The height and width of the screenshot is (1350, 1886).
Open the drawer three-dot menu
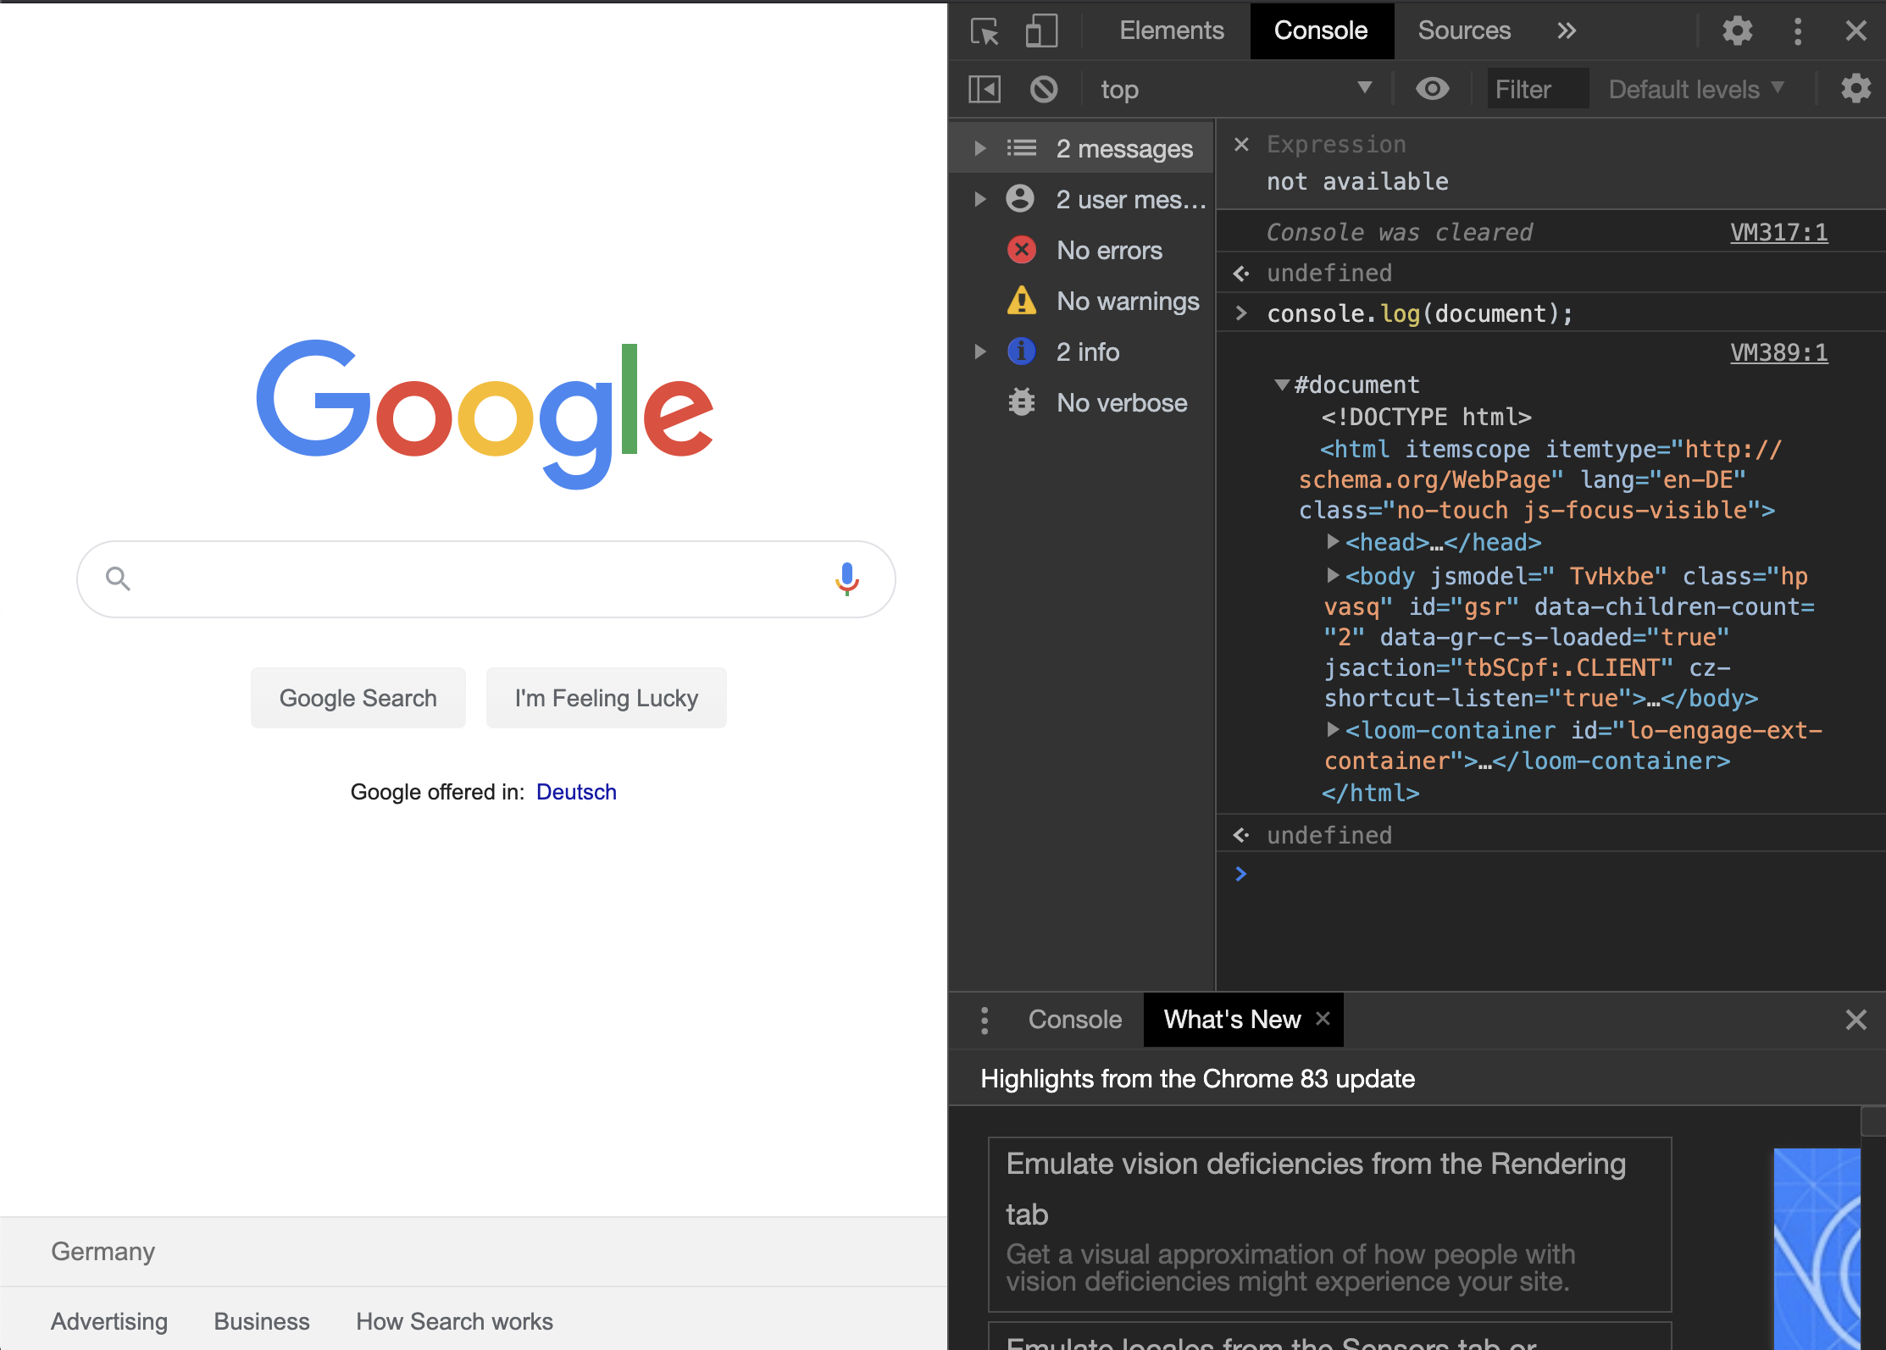tap(984, 1020)
